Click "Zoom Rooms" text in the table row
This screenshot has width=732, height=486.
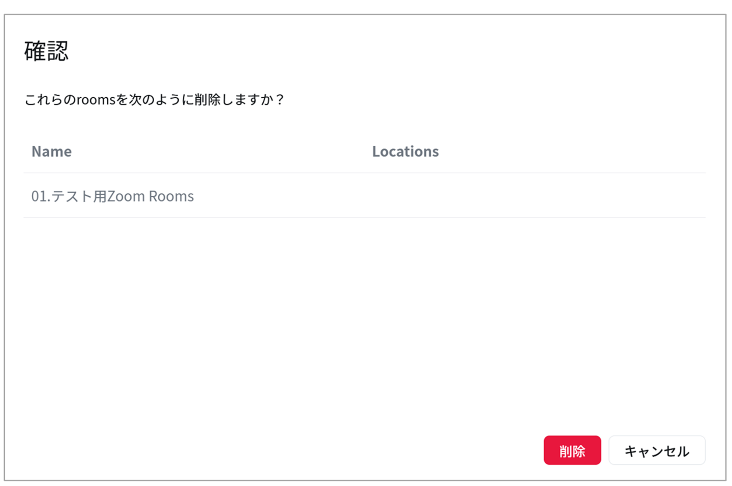tap(151, 196)
